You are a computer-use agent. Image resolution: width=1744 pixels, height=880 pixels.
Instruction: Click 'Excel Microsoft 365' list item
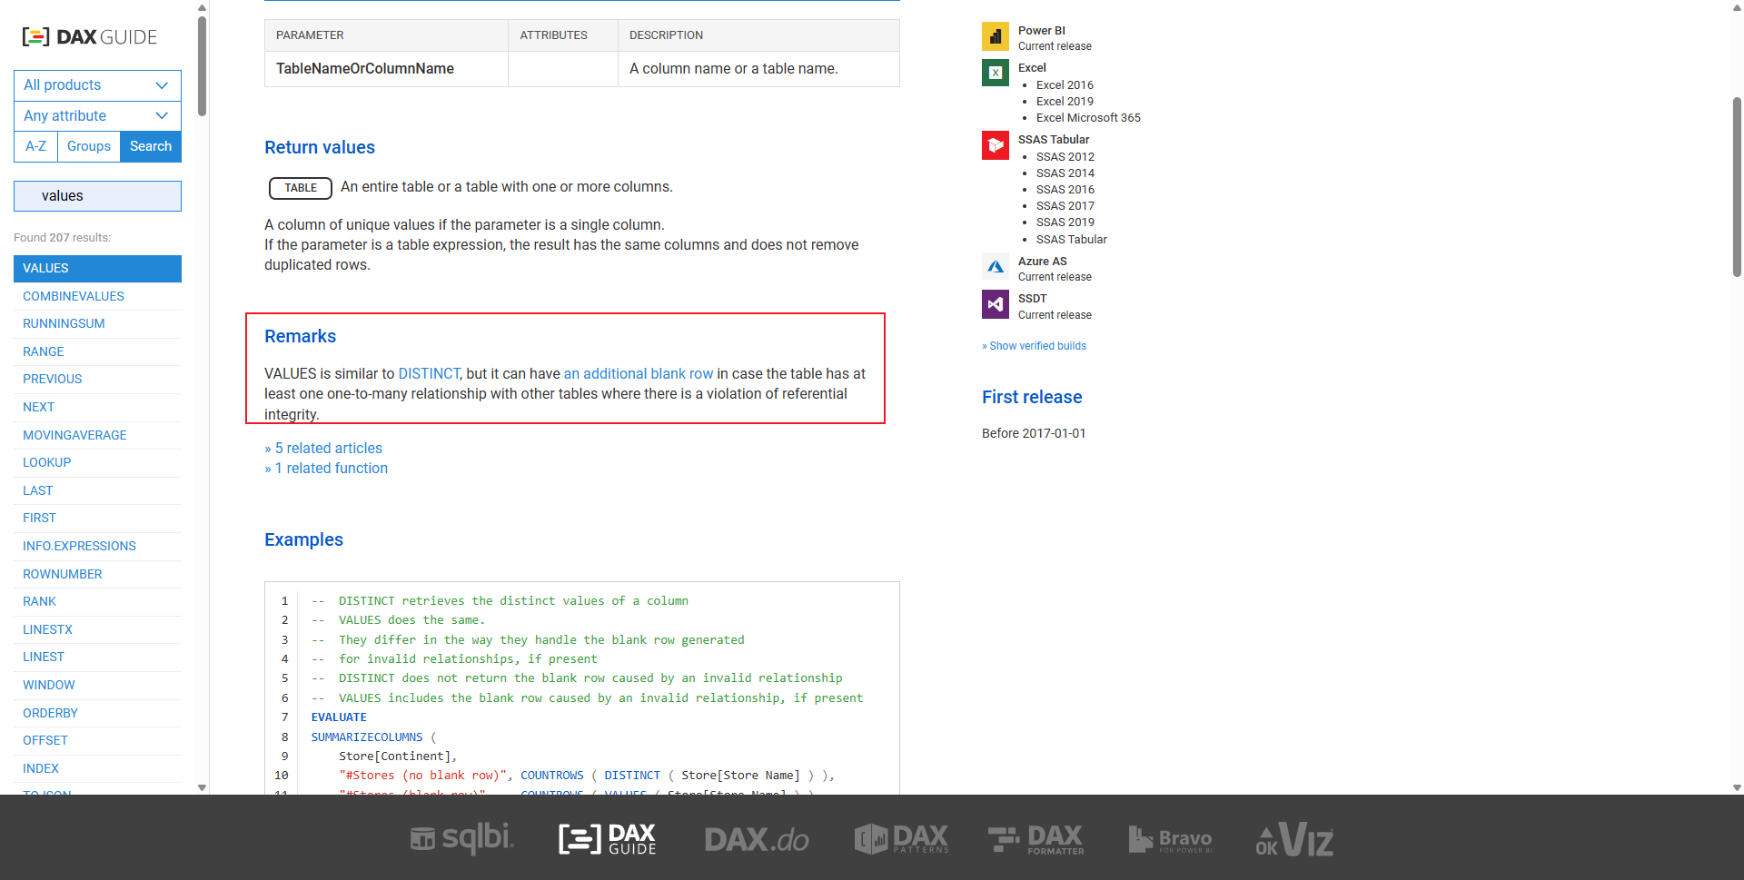tap(1088, 118)
